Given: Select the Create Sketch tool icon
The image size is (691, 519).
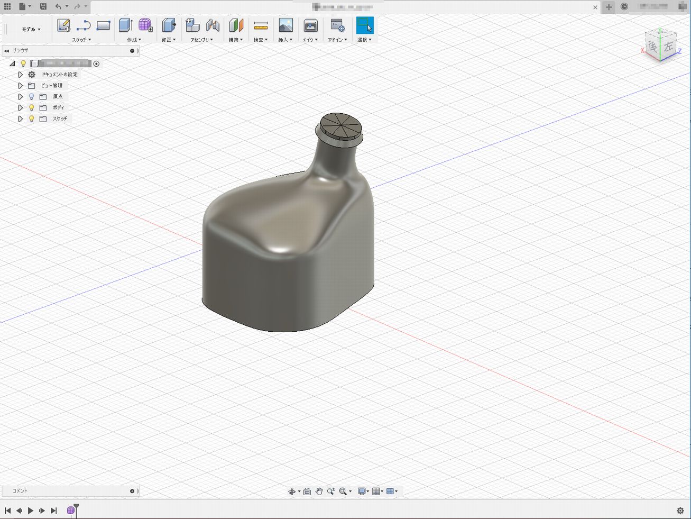Looking at the screenshot, I should (63, 25).
